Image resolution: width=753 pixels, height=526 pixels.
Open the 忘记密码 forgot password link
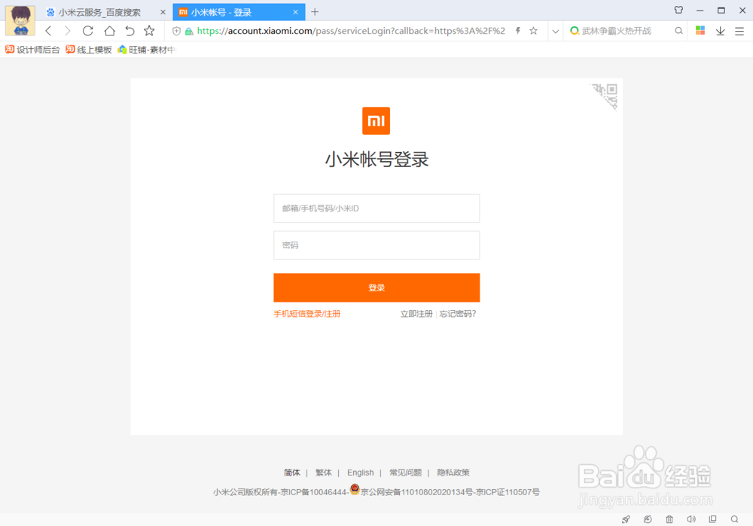[x=457, y=314]
